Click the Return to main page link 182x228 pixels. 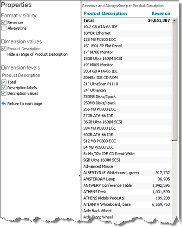pos(25,104)
